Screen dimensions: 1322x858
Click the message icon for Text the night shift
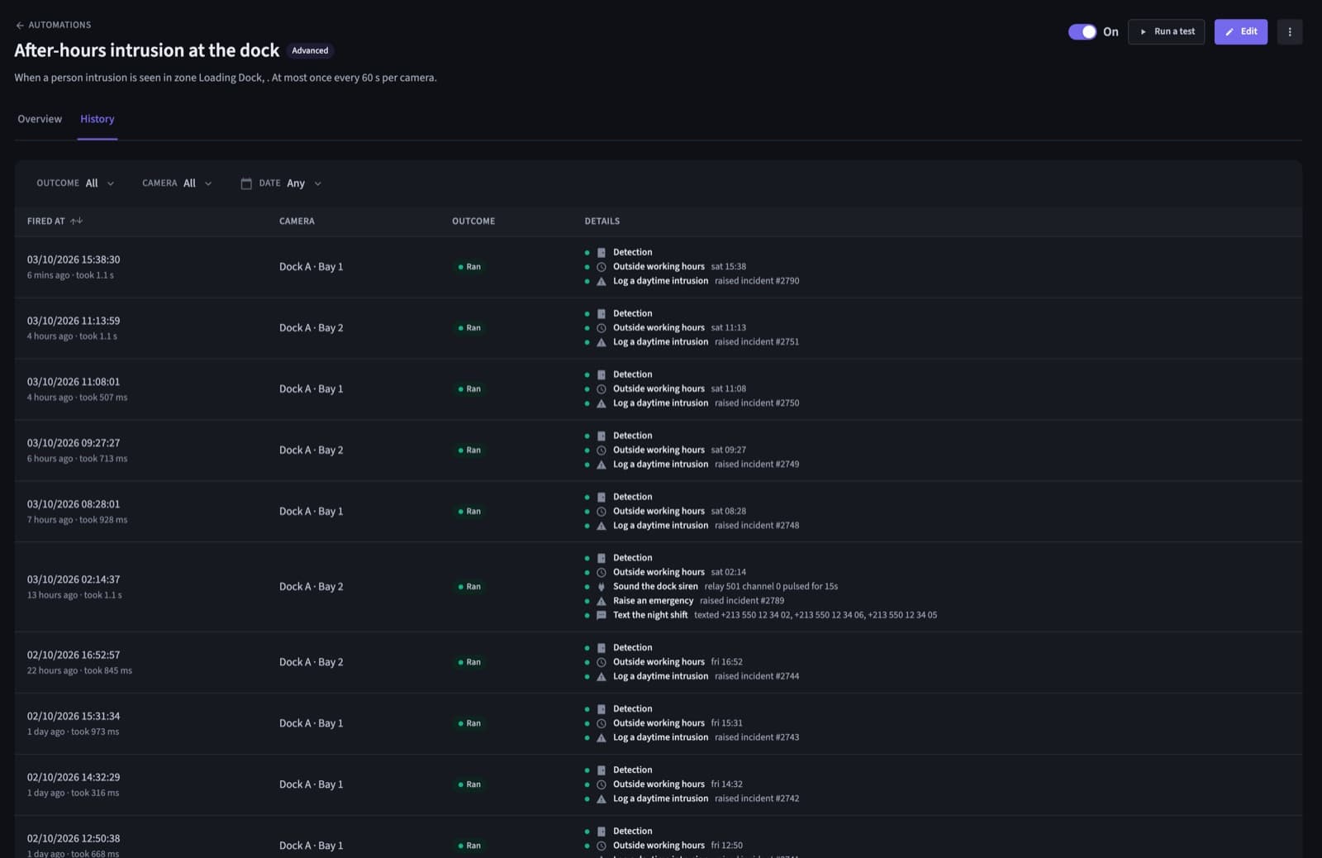click(602, 615)
